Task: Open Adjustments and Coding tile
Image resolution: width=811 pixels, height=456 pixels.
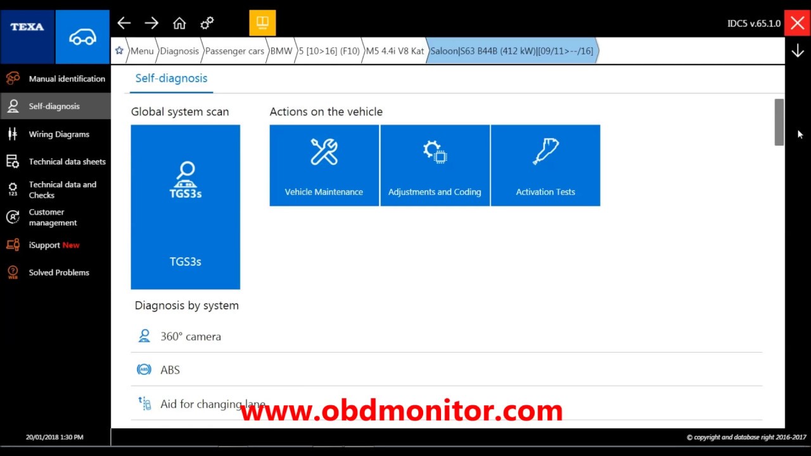Action: [435, 165]
